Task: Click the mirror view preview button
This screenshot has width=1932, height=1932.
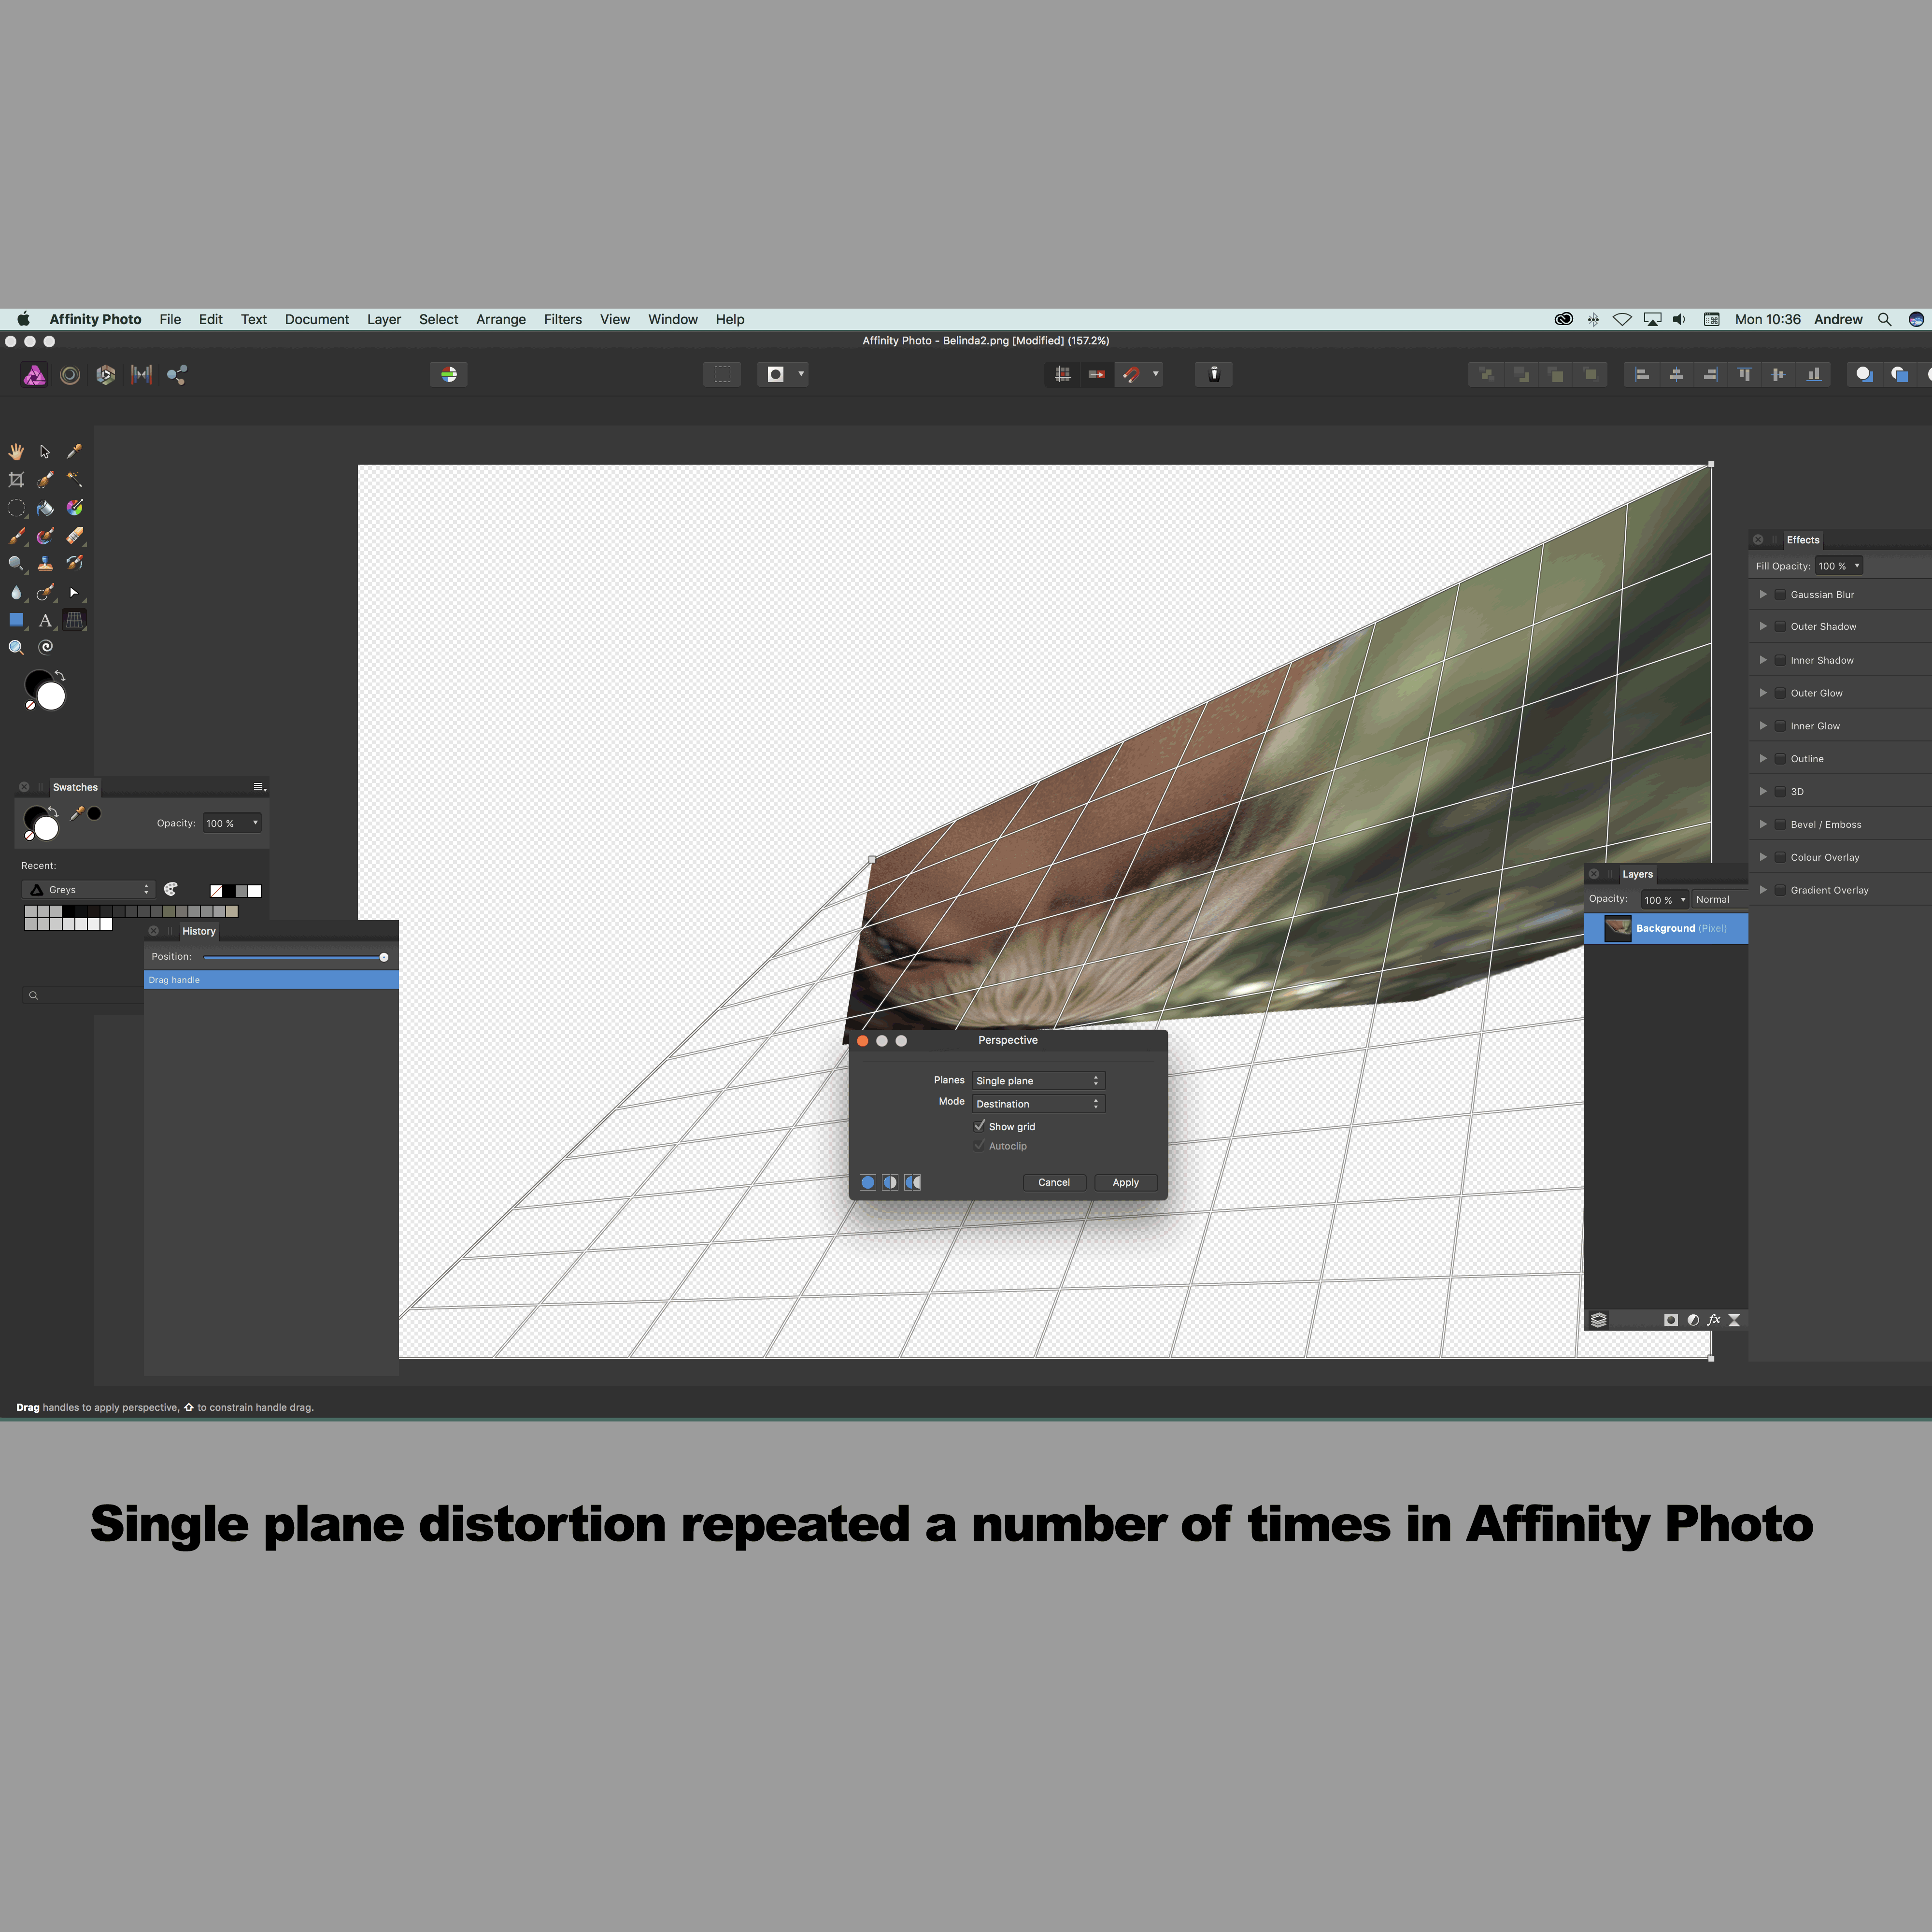Action: (912, 1182)
